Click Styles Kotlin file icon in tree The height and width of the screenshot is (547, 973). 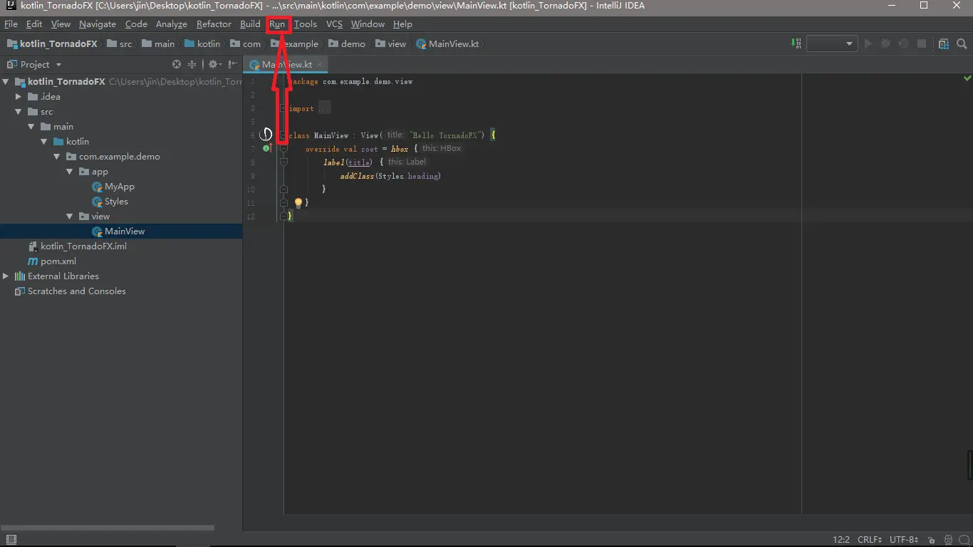[x=98, y=202]
